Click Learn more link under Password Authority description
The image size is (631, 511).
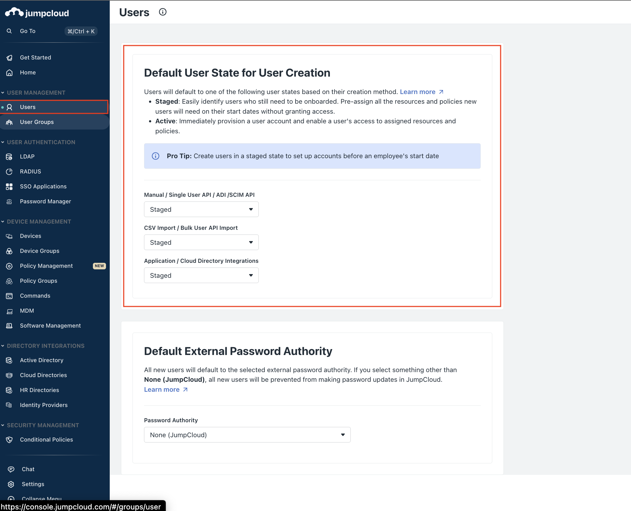(x=166, y=390)
